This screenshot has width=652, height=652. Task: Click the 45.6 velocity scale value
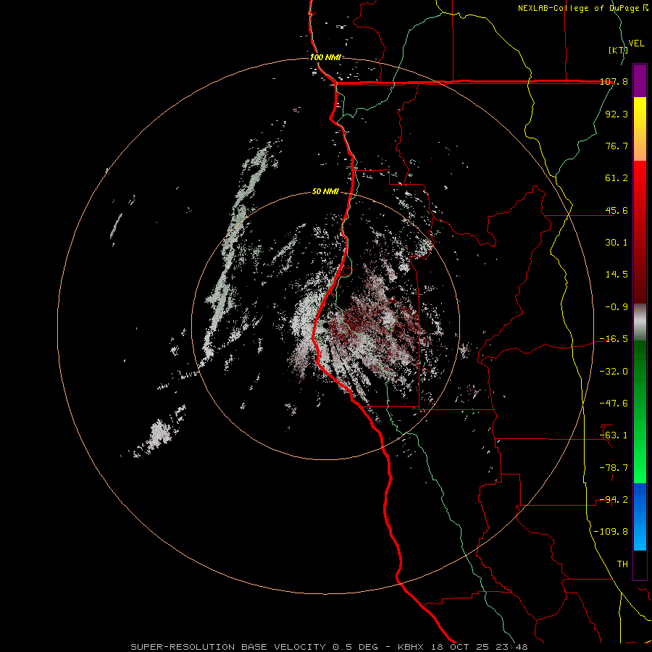[617, 210]
